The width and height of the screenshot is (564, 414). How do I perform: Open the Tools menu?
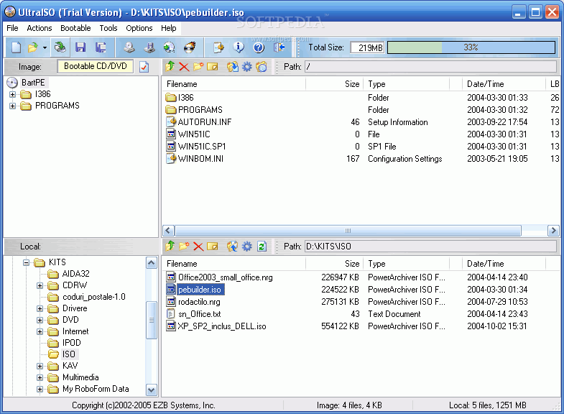pos(108,28)
